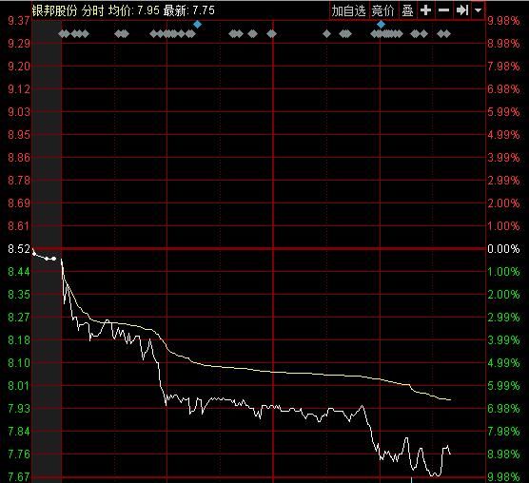Click the 分时 intraday chart label
Viewport: 529px width, 483px height.
click(93, 10)
